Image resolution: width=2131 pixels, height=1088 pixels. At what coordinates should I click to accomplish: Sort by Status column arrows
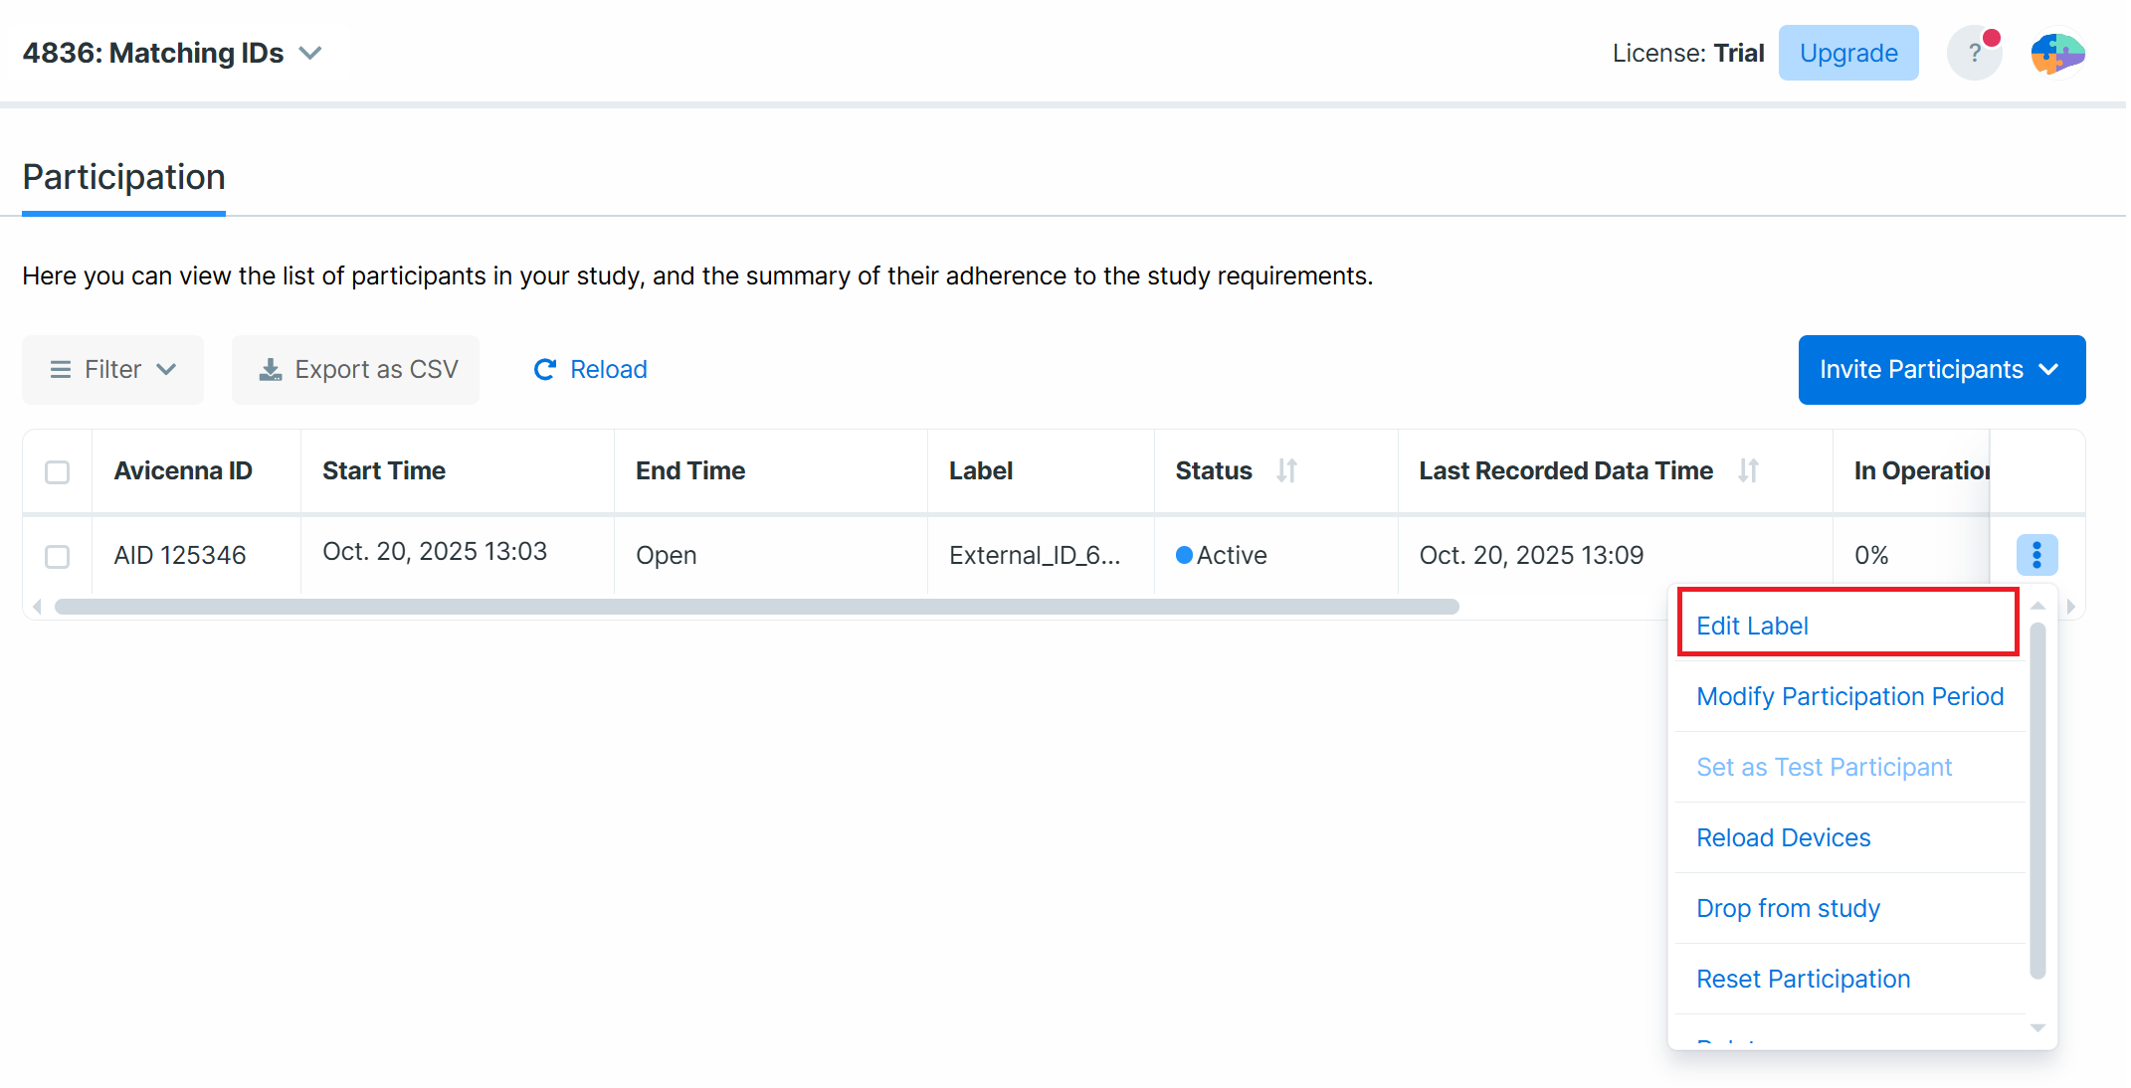pos(1286,470)
